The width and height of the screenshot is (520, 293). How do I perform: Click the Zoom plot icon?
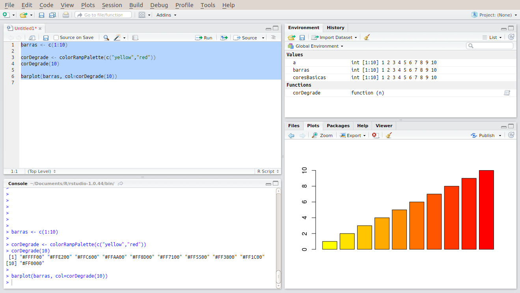click(x=322, y=135)
